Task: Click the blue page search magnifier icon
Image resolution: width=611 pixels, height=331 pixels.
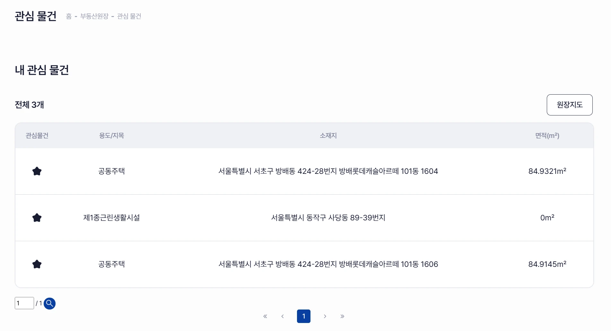Action: point(49,303)
